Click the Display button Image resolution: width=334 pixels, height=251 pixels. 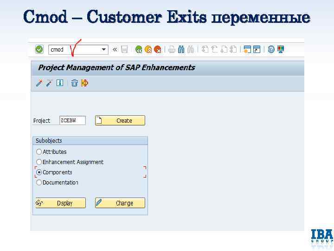(x=60, y=203)
